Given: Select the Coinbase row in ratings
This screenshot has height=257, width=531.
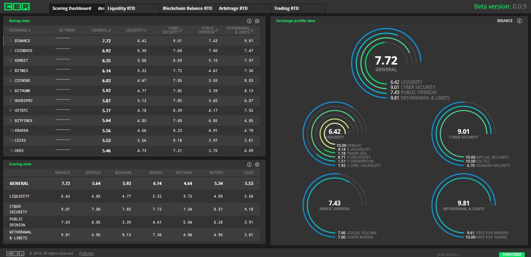Looking at the screenshot, I should point(24,51).
